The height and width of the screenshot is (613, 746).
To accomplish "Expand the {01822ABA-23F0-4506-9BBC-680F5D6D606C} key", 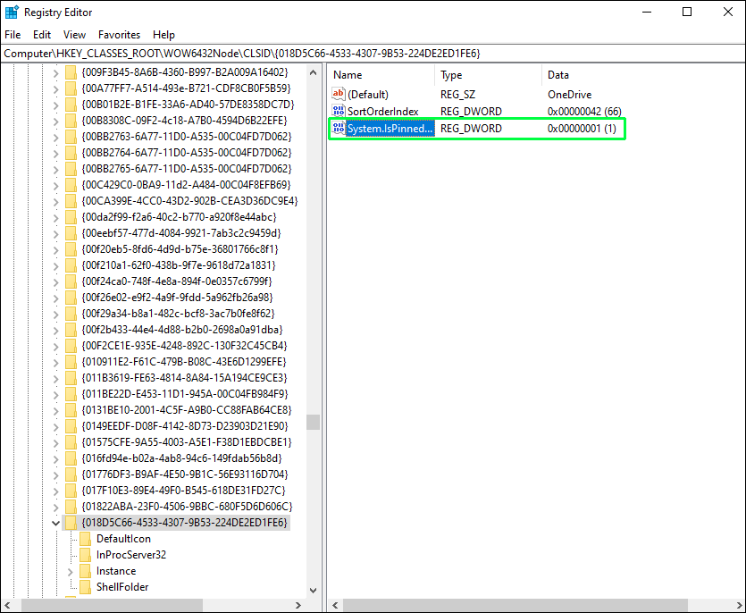I will coord(55,508).
